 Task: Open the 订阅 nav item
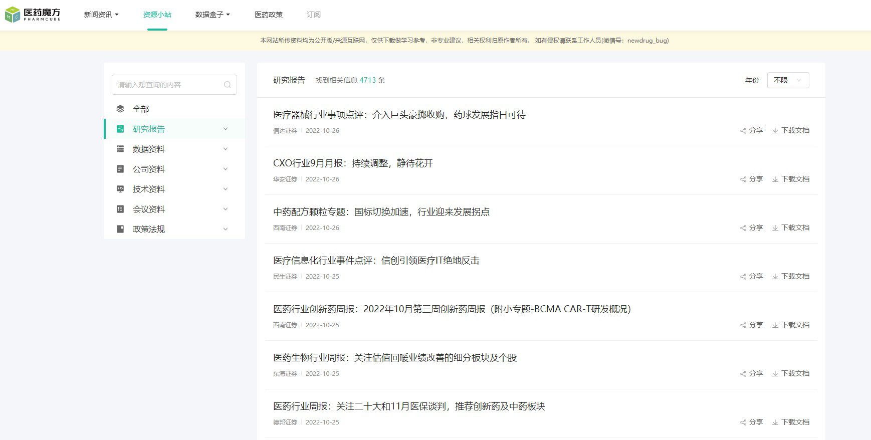tap(314, 15)
